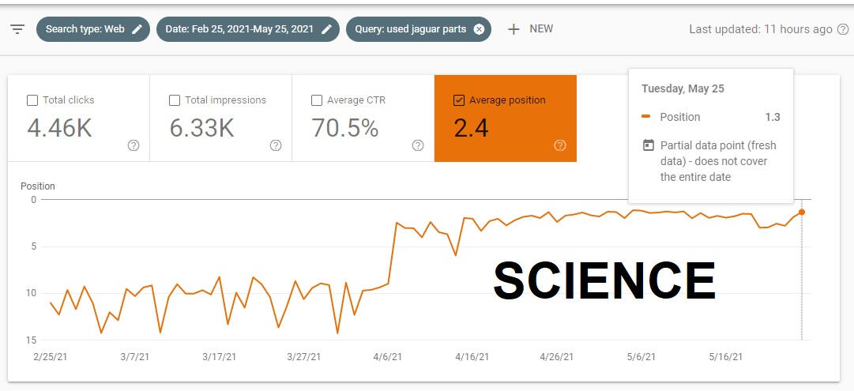Enable the Total impressions checkbox
This screenshot has width=854, height=391.
(x=175, y=100)
